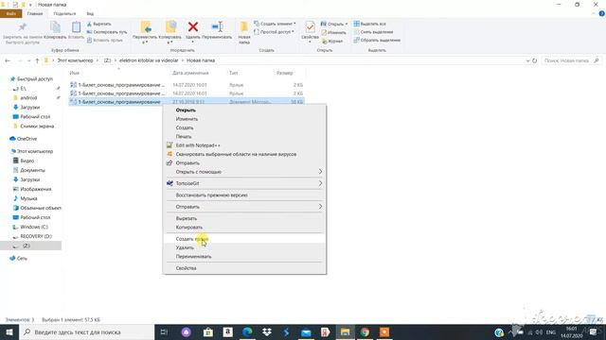Viewport: 606px width, 340px height.
Task: Click the Back navigation arrow
Action: pos(8,60)
